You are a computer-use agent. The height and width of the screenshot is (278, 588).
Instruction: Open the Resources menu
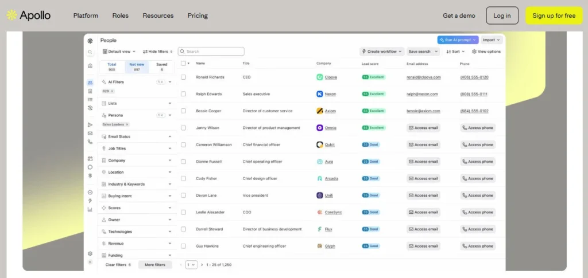pyautogui.click(x=158, y=15)
